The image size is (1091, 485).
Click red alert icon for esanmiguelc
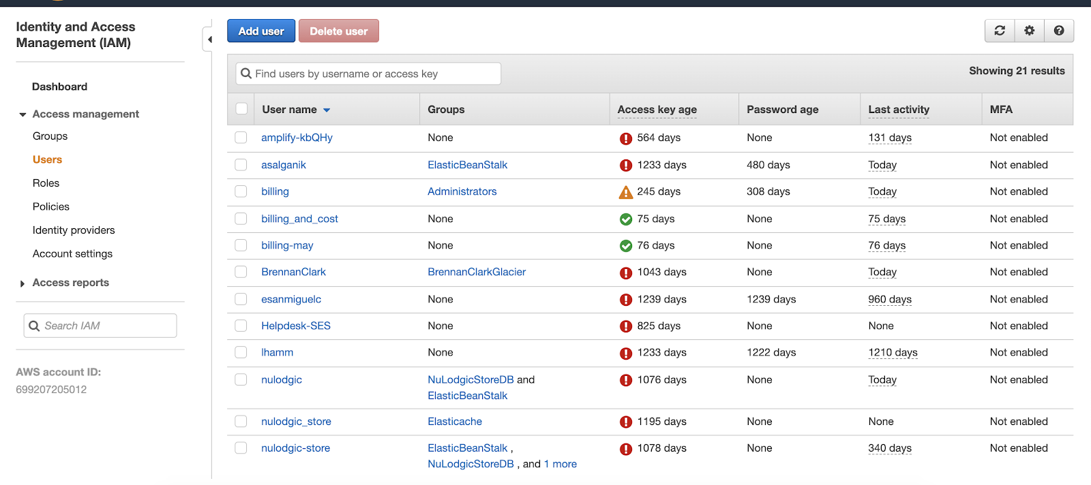[626, 300]
